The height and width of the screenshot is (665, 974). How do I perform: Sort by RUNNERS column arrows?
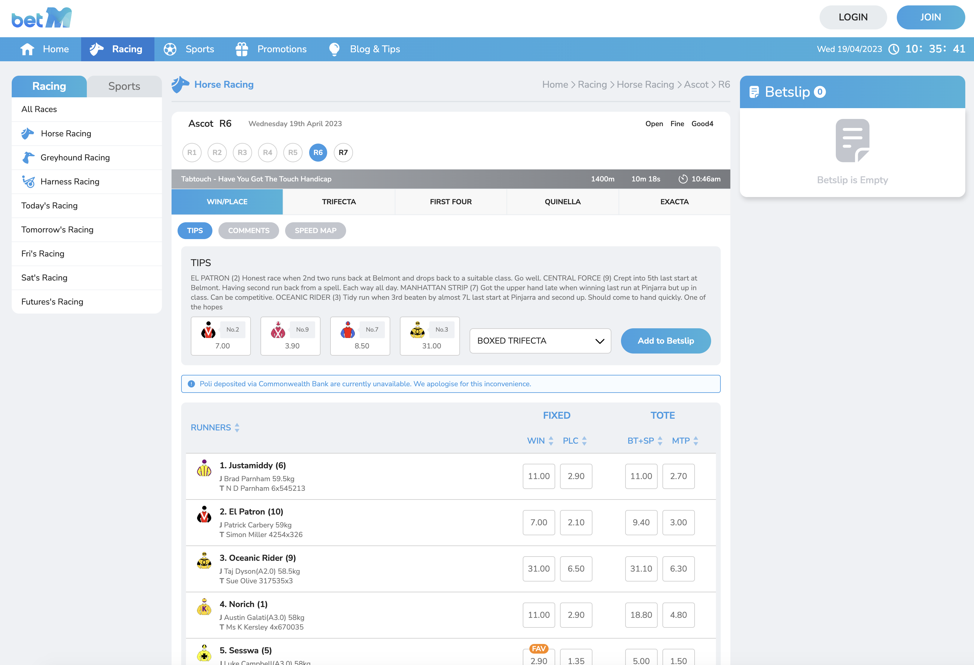point(237,427)
